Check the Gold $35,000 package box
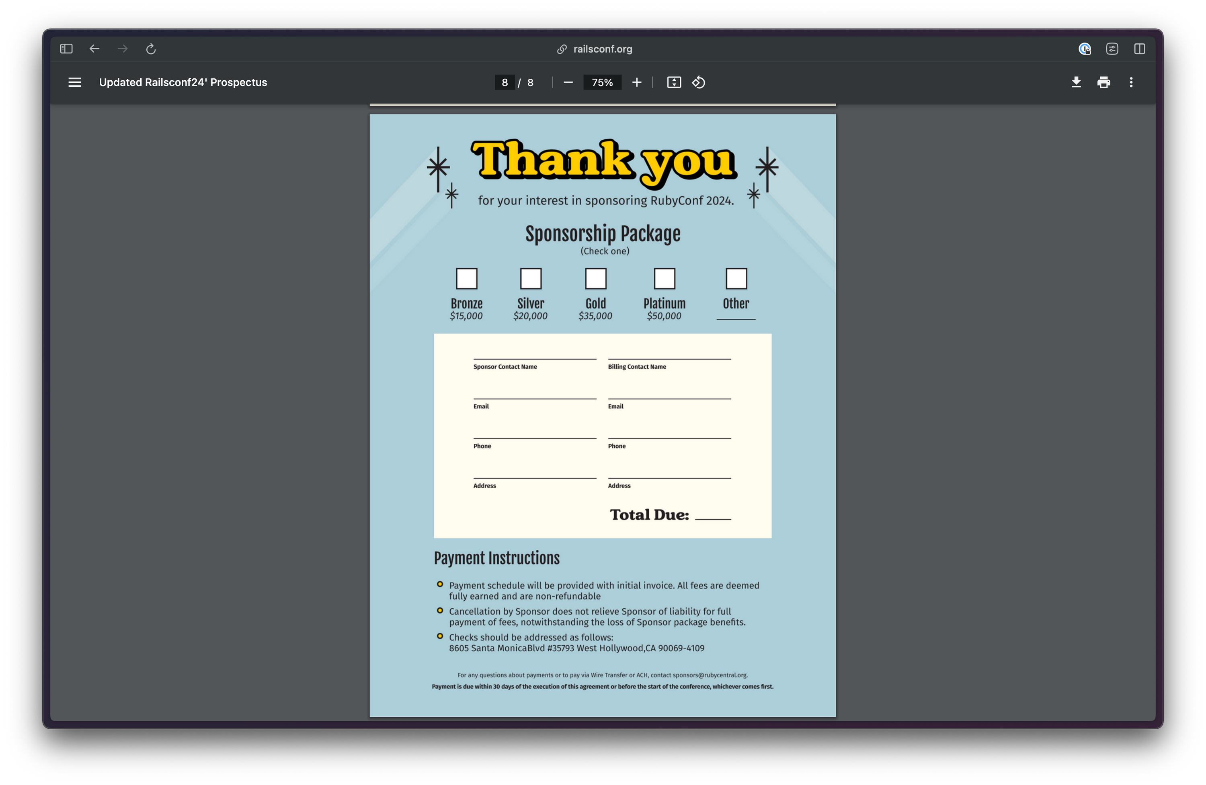This screenshot has width=1206, height=785. coord(596,278)
